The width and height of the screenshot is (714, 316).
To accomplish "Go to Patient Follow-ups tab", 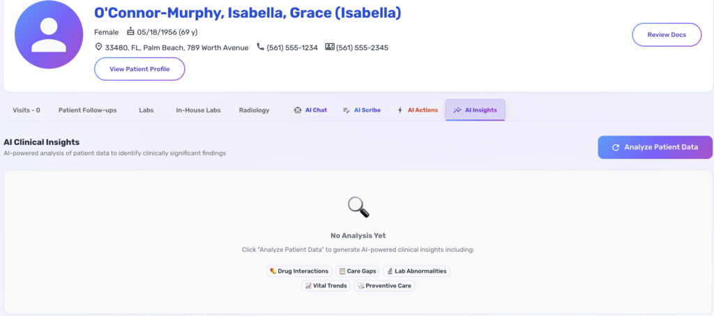I will click(87, 110).
